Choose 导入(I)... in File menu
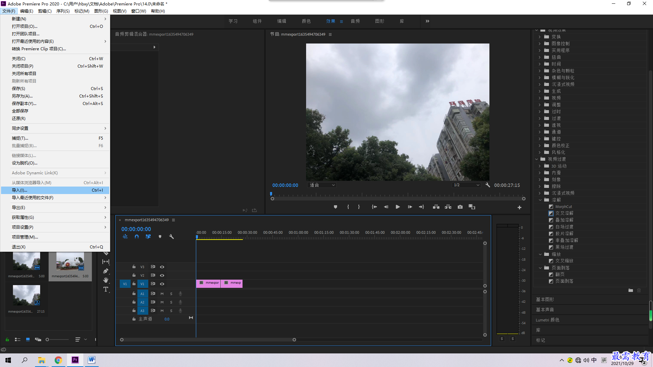Image resolution: width=653 pixels, height=367 pixels. (55, 190)
